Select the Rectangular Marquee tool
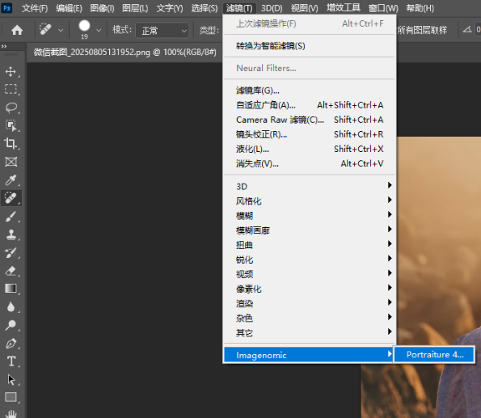The image size is (481, 418). (11, 89)
